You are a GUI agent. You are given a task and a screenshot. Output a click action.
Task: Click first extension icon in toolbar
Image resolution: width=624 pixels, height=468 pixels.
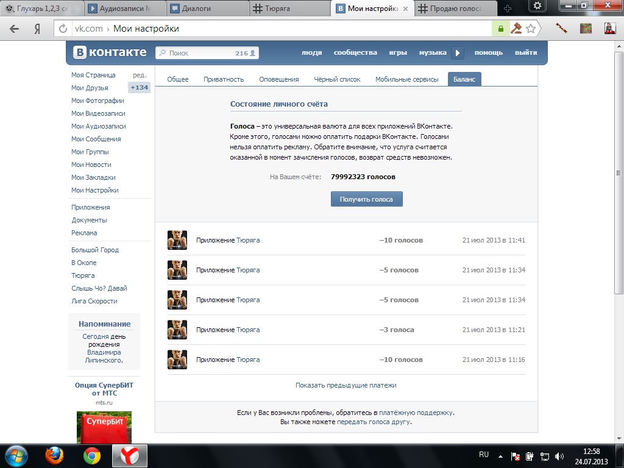pos(561,28)
